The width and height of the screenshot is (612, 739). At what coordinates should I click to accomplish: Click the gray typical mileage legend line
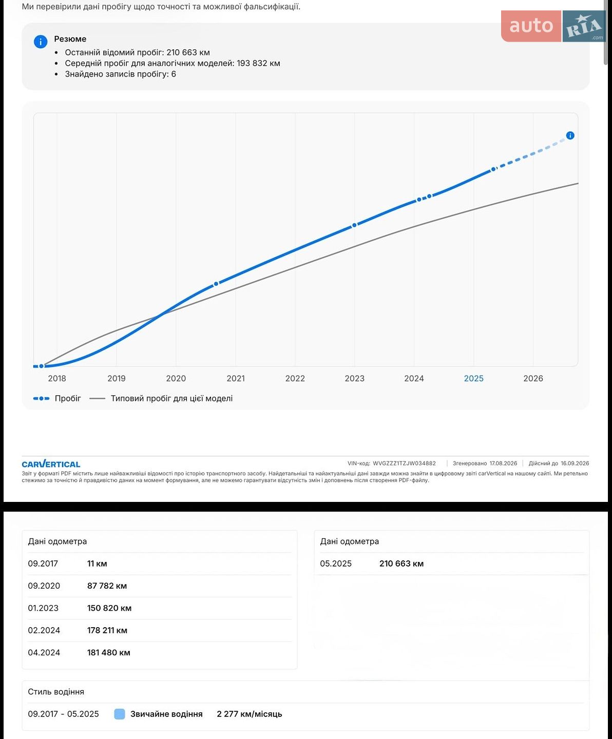(97, 398)
